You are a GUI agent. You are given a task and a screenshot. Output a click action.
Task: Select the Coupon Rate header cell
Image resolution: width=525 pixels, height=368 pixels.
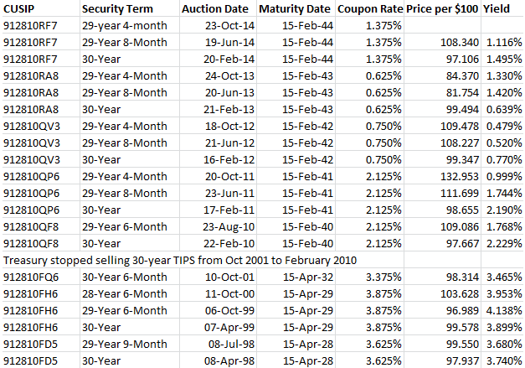(x=368, y=10)
